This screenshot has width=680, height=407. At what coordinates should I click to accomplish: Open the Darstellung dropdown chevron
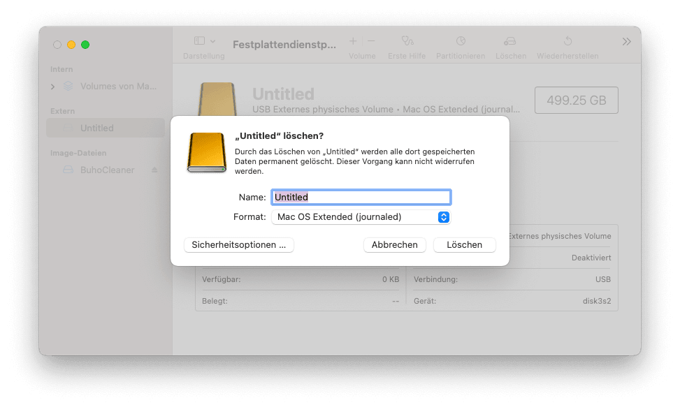[x=213, y=41]
